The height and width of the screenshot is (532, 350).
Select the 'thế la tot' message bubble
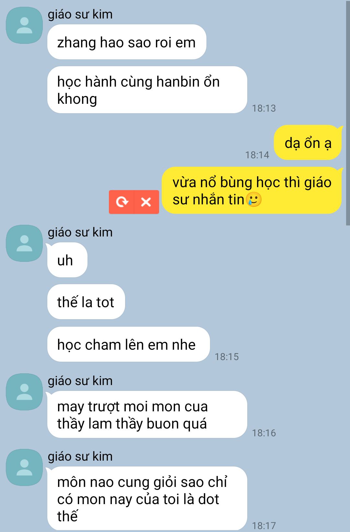point(86,302)
